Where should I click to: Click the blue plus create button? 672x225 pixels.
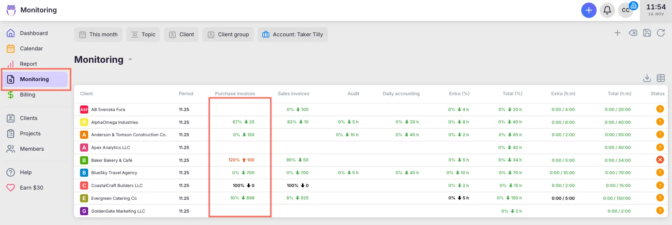(589, 10)
